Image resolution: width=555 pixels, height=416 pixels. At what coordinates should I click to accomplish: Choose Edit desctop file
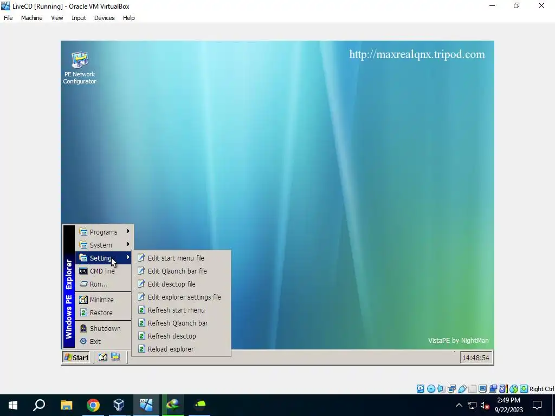(x=181, y=284)
